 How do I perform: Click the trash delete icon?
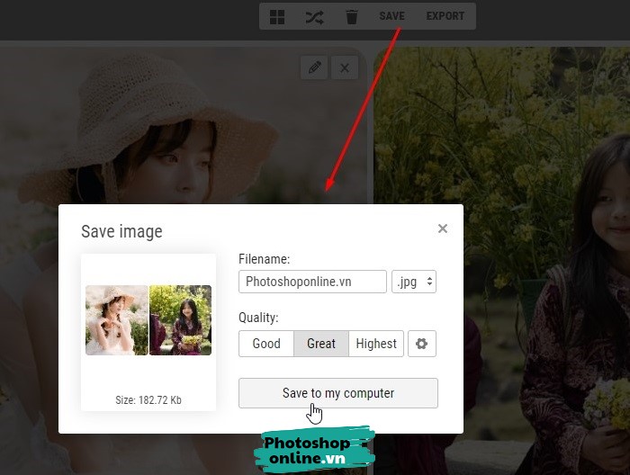coord(351,16)
